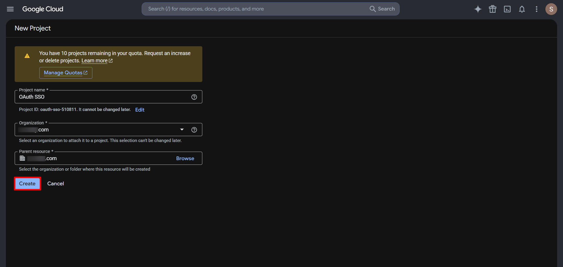Click the '10 projects remaining' quota message
The height and width of the screenshot is (267, 563).
tap(115, 57)
